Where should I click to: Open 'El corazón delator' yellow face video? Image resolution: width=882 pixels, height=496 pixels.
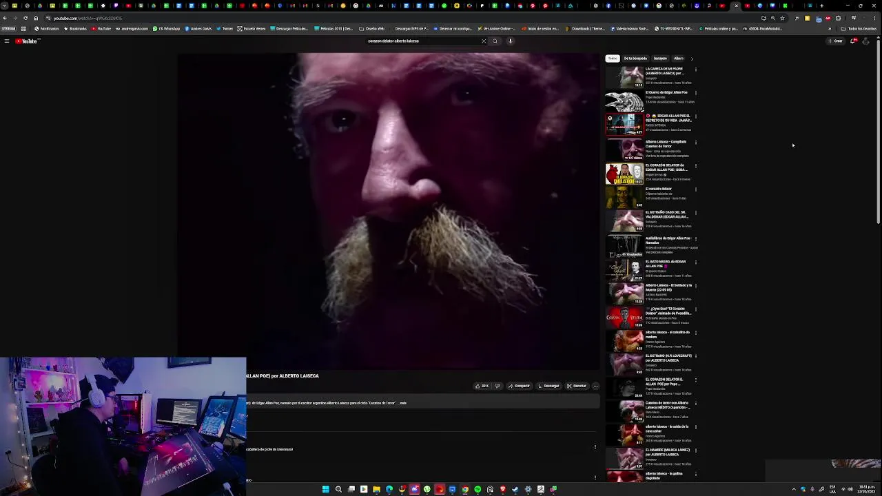click(624, 197)
